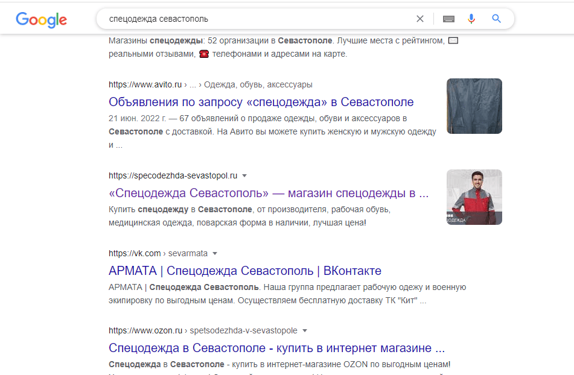Open «Спецодежда Севастополь» магазин result title
The width and height of the screenshot is (574, 375).
pyautogui.click(x=269, y=194)
